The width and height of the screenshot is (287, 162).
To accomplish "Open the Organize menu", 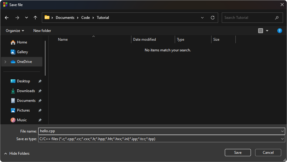I will tap(15, 31).
